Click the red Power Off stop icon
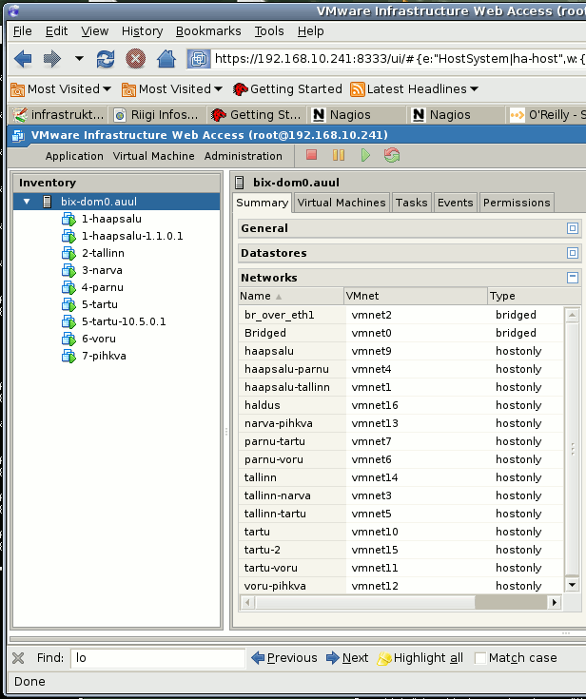586x699 pixels. pos(312,155)
